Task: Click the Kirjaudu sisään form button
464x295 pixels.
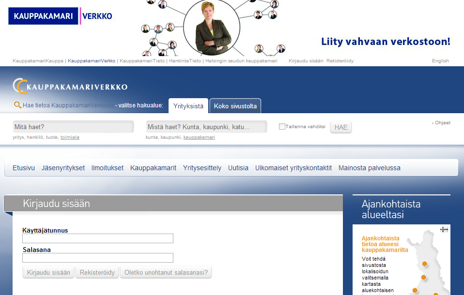Action: coord(48,272)
